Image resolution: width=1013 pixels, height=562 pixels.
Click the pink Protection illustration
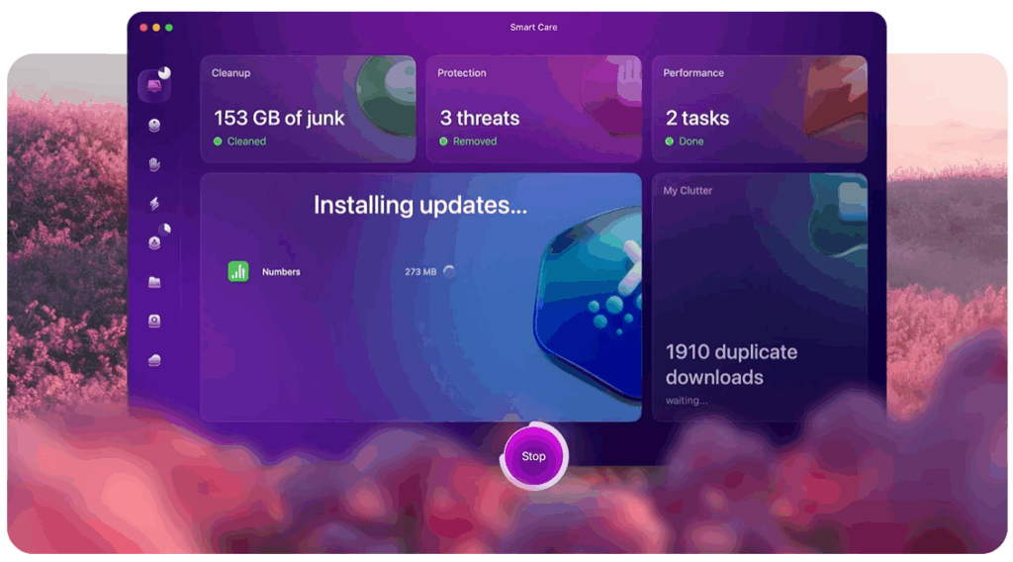(611, 95)
